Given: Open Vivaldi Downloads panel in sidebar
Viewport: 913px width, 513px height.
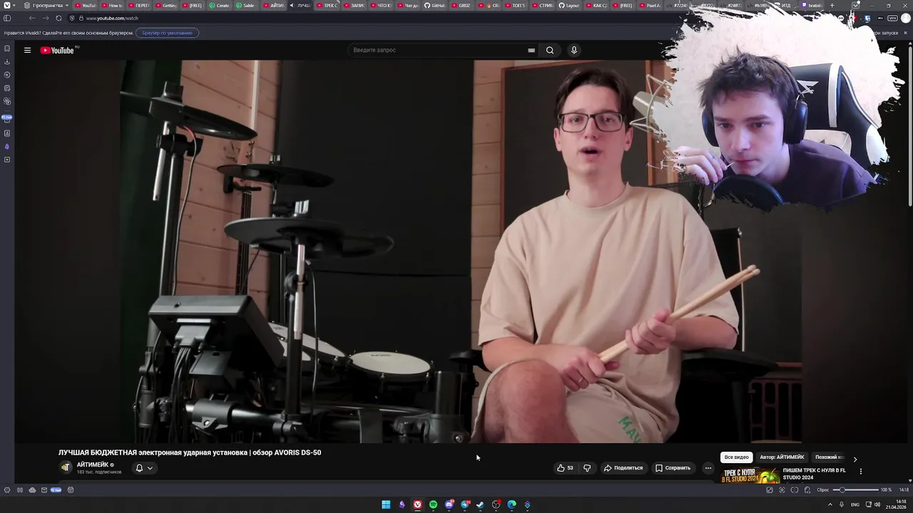Looking at the screenshot, I should pyautogui.click(x=7, y=61).
